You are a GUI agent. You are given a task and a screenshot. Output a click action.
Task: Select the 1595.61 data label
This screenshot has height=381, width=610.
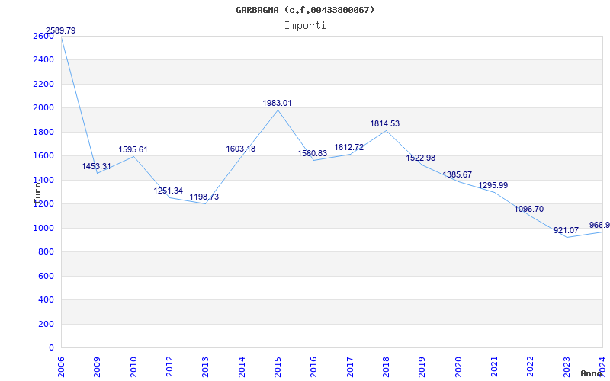(x=133, y=149)
